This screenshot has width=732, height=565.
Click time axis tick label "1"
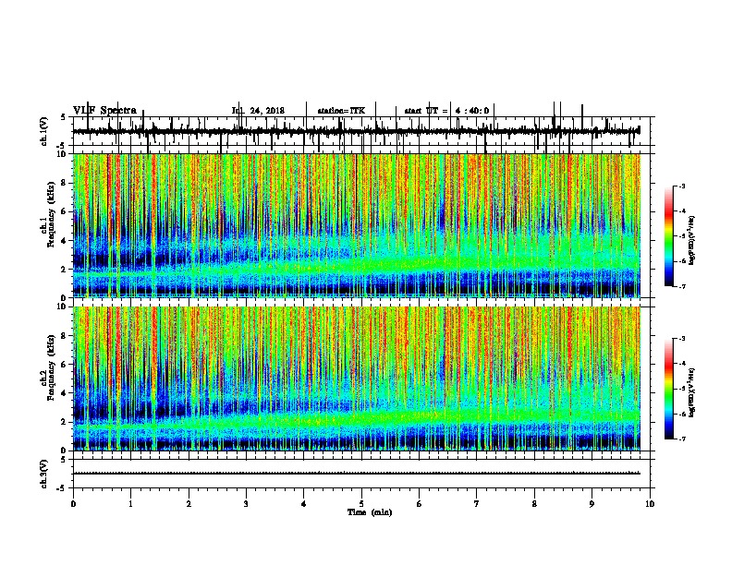pyautogui.click(x=130, y=504)
